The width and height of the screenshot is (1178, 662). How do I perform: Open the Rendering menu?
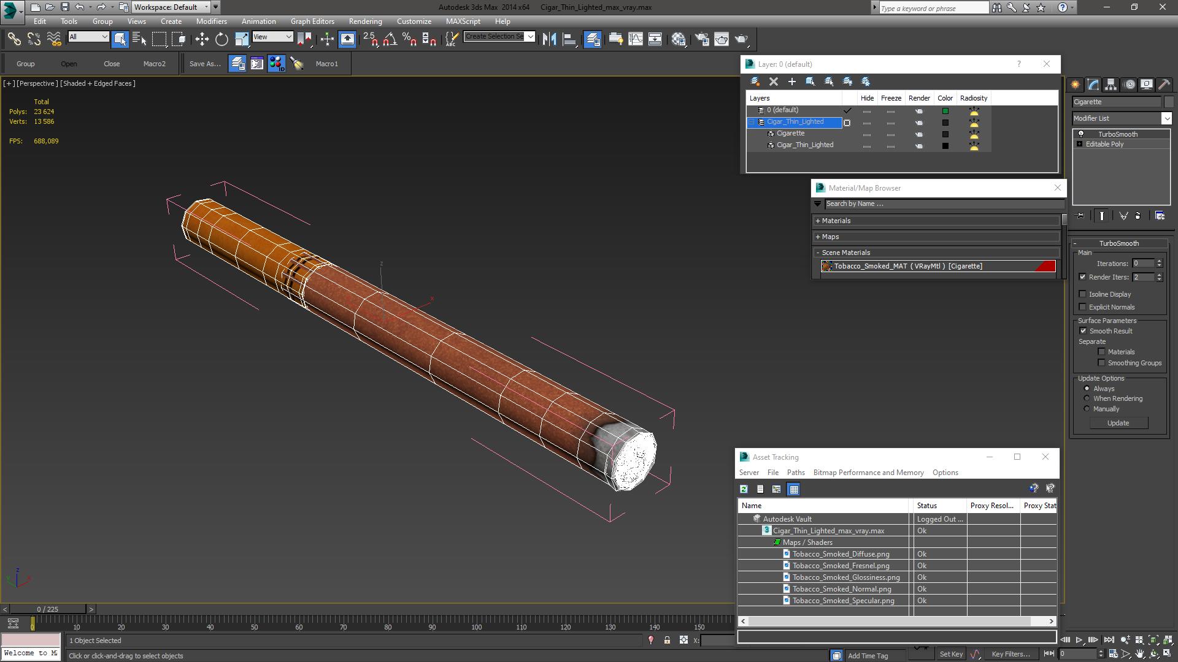(365, 21)
